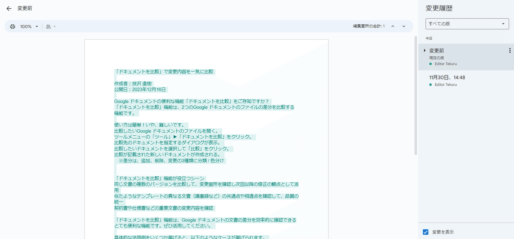Image resolution: width=514 pixels, height=239 pixels.
Task: Click the 編集箇所の合計: 1 label
Action: [x=368, y=26]
